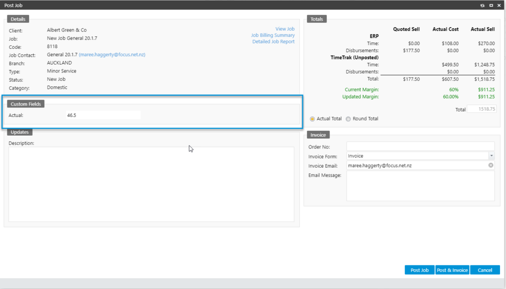The height and width of the screenshot is (289, 506).
Task: Open the Invoice Form dropdown
Action: click(x=491, y=156)
